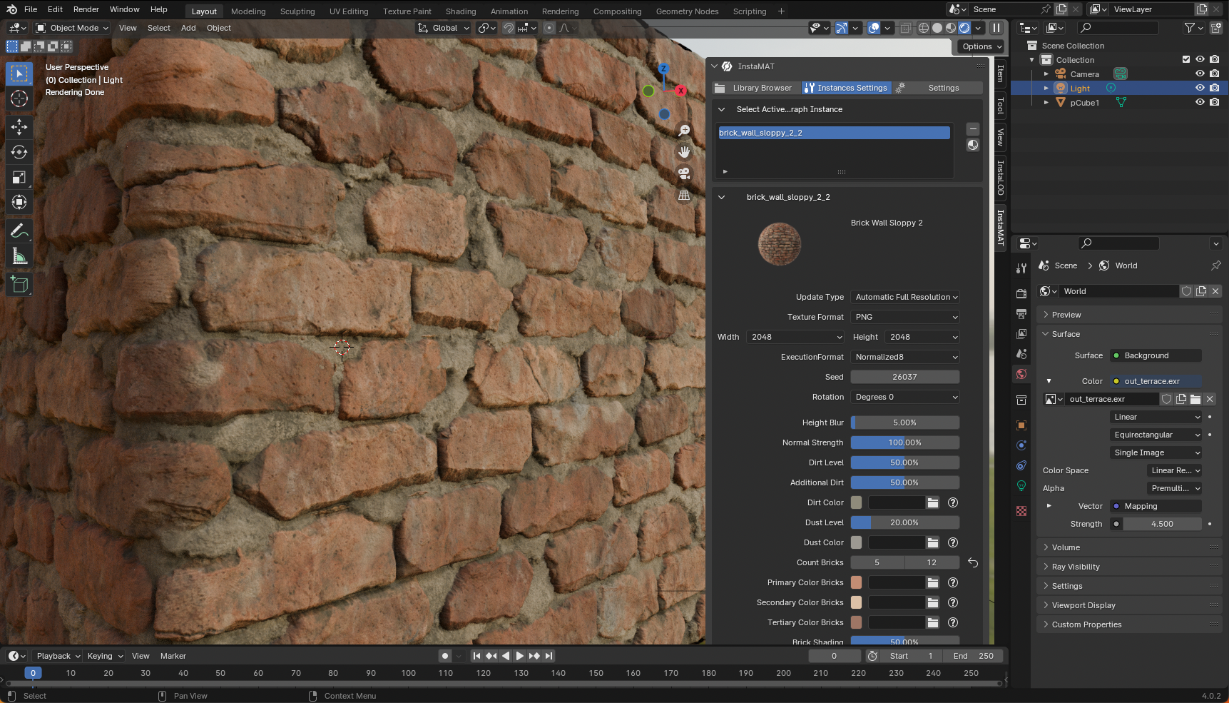This screenshot has width=1229, height=703.
Task: Open the Update Type dropdown
Action: pos(905,297)
